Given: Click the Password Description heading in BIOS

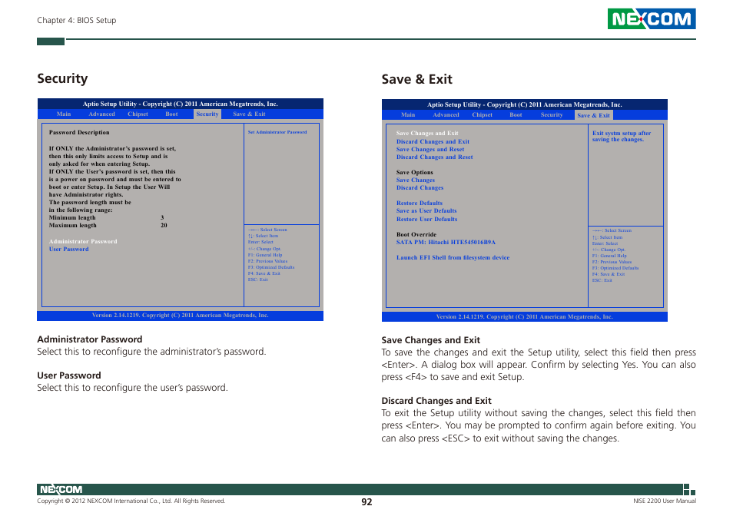Looking at the screenshot, I should point(79,133).
